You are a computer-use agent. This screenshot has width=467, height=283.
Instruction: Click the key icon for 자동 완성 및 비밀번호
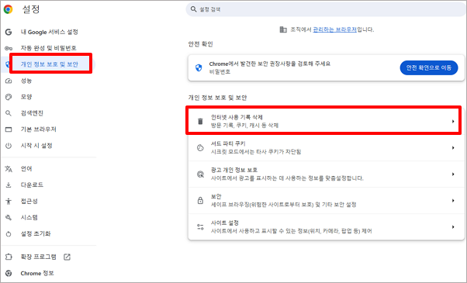point(9,48)
